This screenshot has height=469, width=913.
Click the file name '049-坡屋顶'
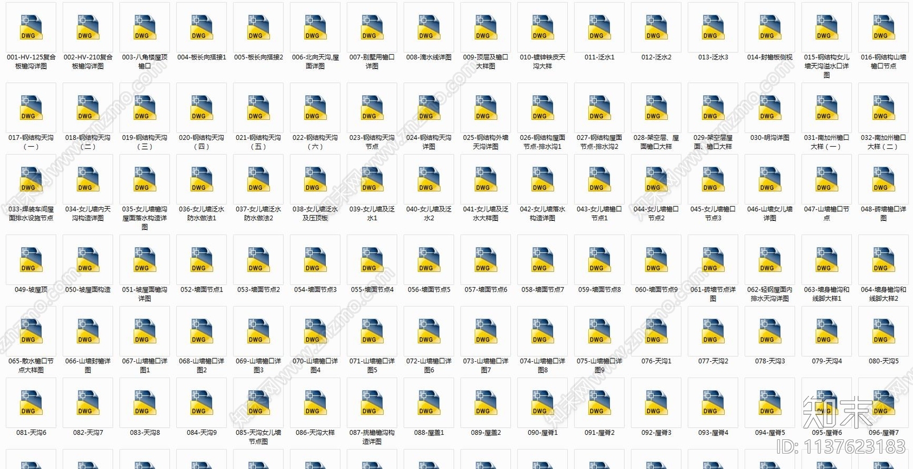tap(31, 289)
